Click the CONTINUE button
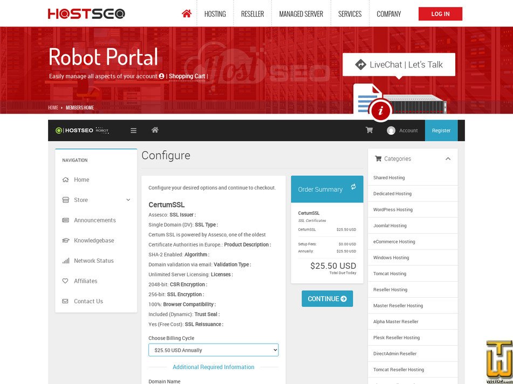Viewport: 513px width, 384px height. pyautogui.click(x=327, y=298)
